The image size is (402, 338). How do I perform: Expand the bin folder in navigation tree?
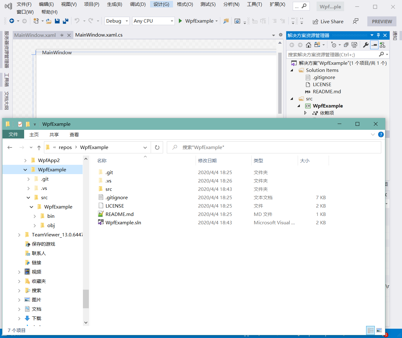35,216
